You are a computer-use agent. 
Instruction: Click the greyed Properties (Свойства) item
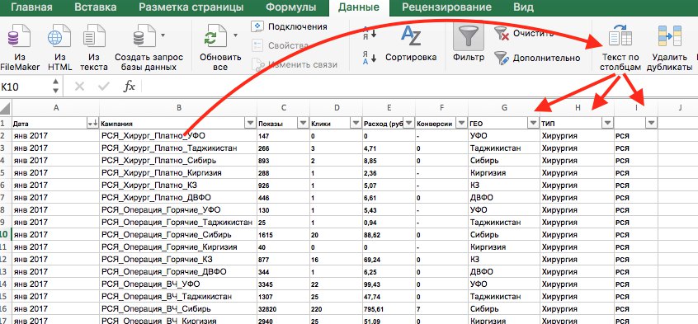(x=280, y=45)
